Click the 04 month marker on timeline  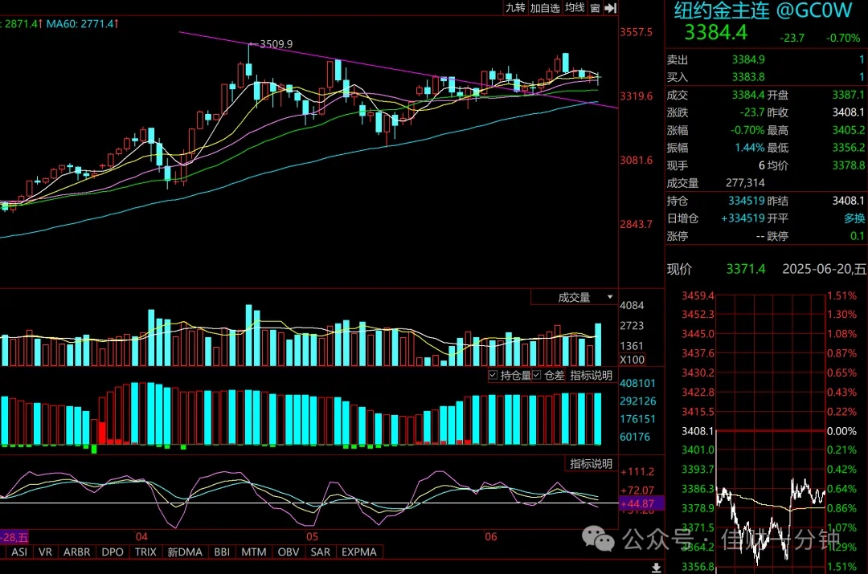pos(141,537)
